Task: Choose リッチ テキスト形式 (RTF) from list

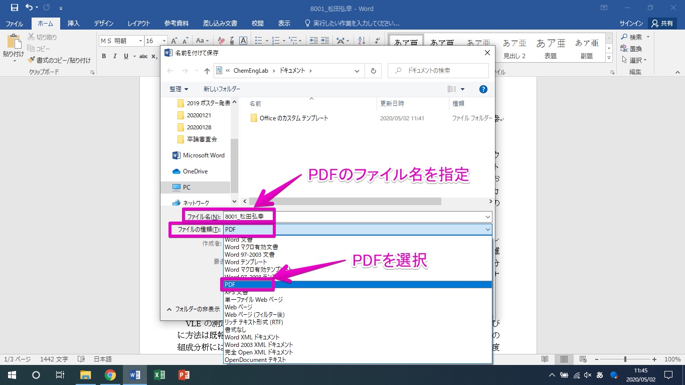Action: 254,322
